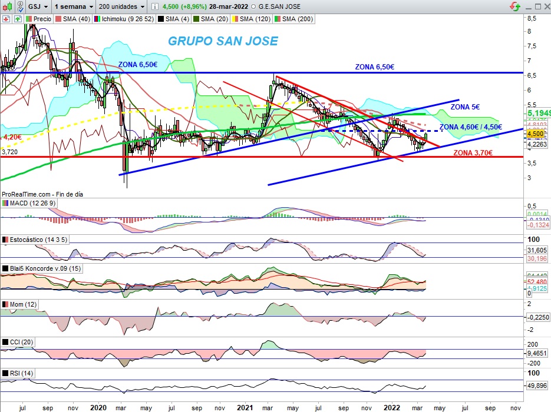The height and width of the screenshot is (412, 551).
Task: Click the dark green SMA (20) color swatch
Action: [x=196, y=19]
